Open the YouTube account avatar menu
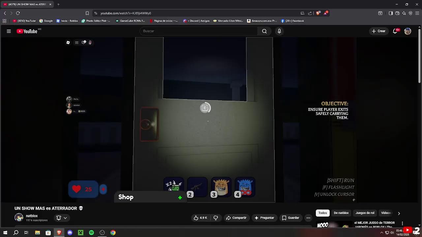Image resolution: width=422 pixels, height=237 pixels. [x=408, y=31]
